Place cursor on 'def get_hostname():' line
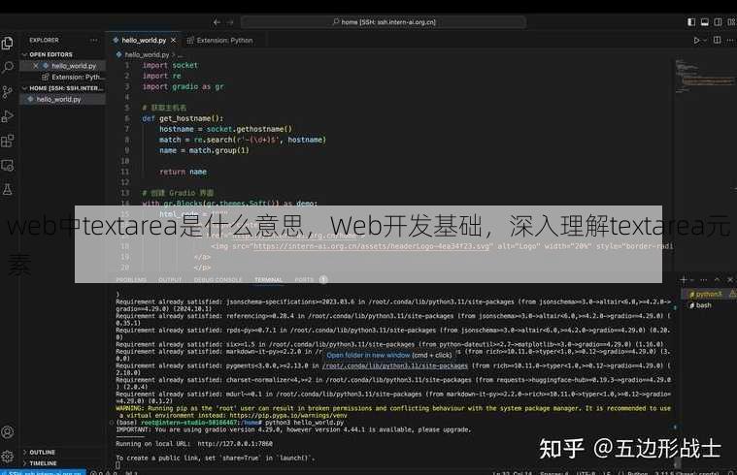Viewport: 737px width, 475px height. (x=183, y=118)
